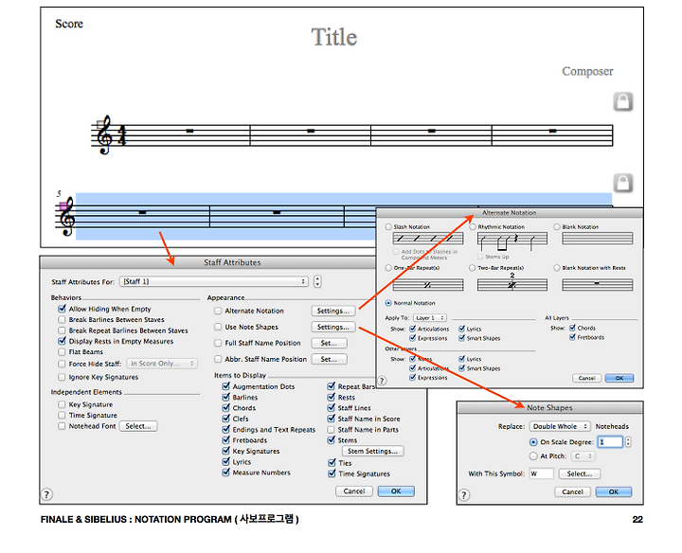Cancel the Alternate Notation dialog

586,378
